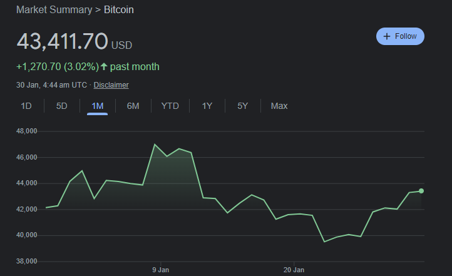This screenshot has height=276, width=452.
Task: Click the 9 Jan axis label
Action: (160, 270)
